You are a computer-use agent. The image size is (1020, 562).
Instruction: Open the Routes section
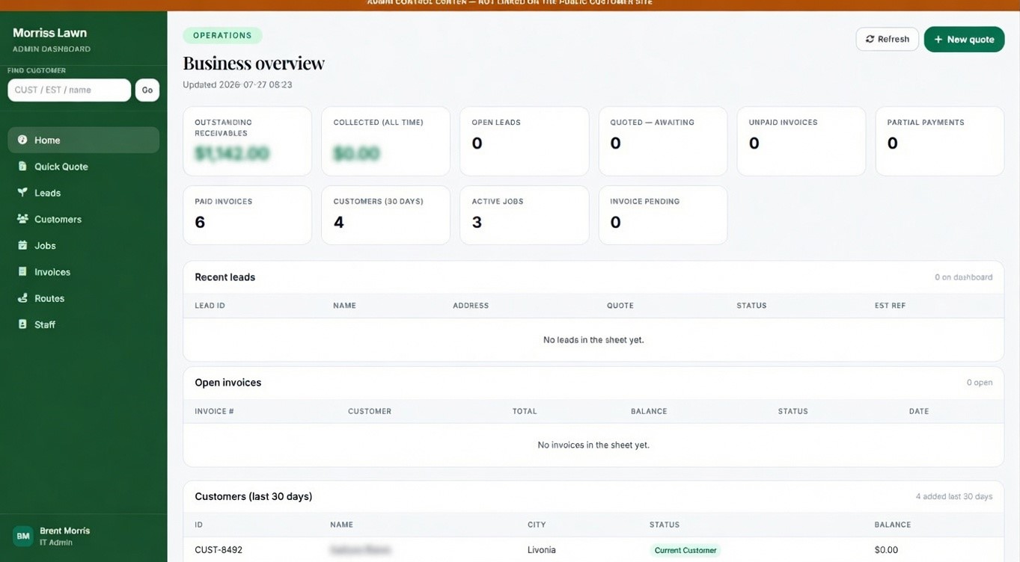point(83,298)
